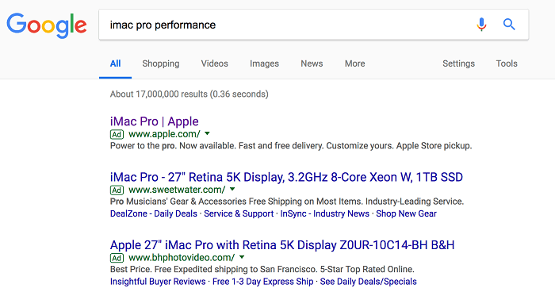Expand the dropdown arrow next to www.apple.com
The height and width of the screenshot is (292, 555).
click(x=207, y=133)
